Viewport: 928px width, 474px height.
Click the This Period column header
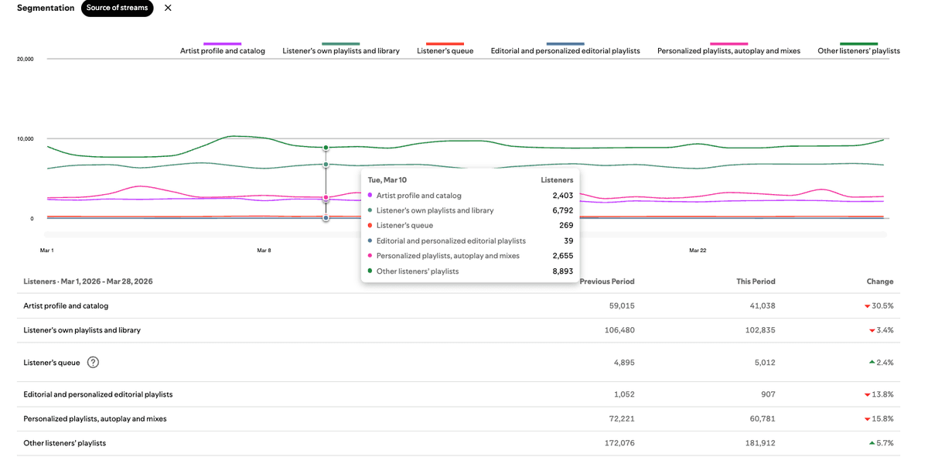tap(756, 281)
